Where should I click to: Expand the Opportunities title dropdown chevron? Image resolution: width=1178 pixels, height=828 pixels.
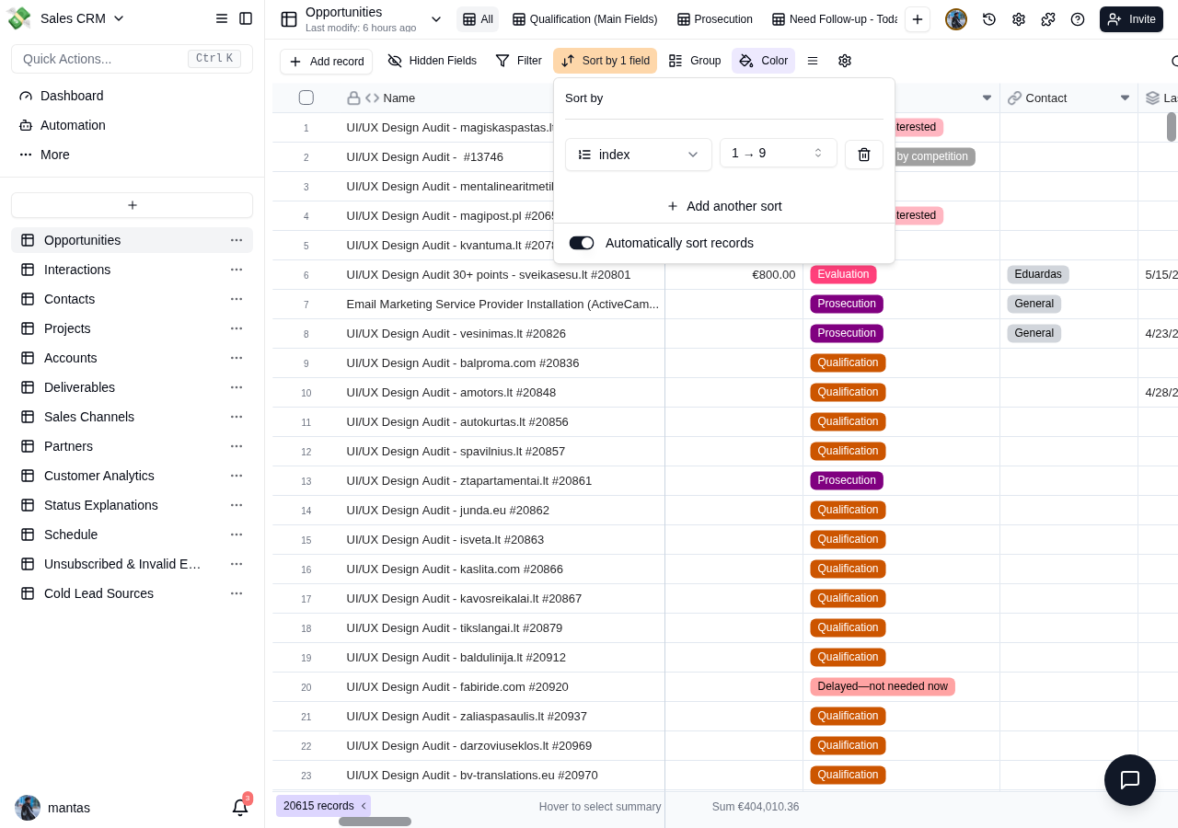pos(436,19)
